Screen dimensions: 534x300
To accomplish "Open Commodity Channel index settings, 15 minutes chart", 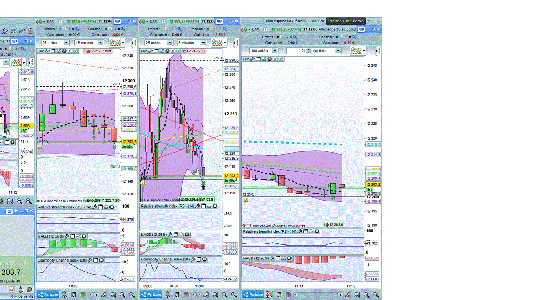I will (x=90, y=260).
